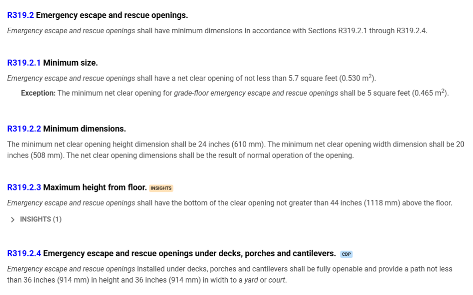Click the italic defined term under Maximum height from floor

tap(71, 203)
